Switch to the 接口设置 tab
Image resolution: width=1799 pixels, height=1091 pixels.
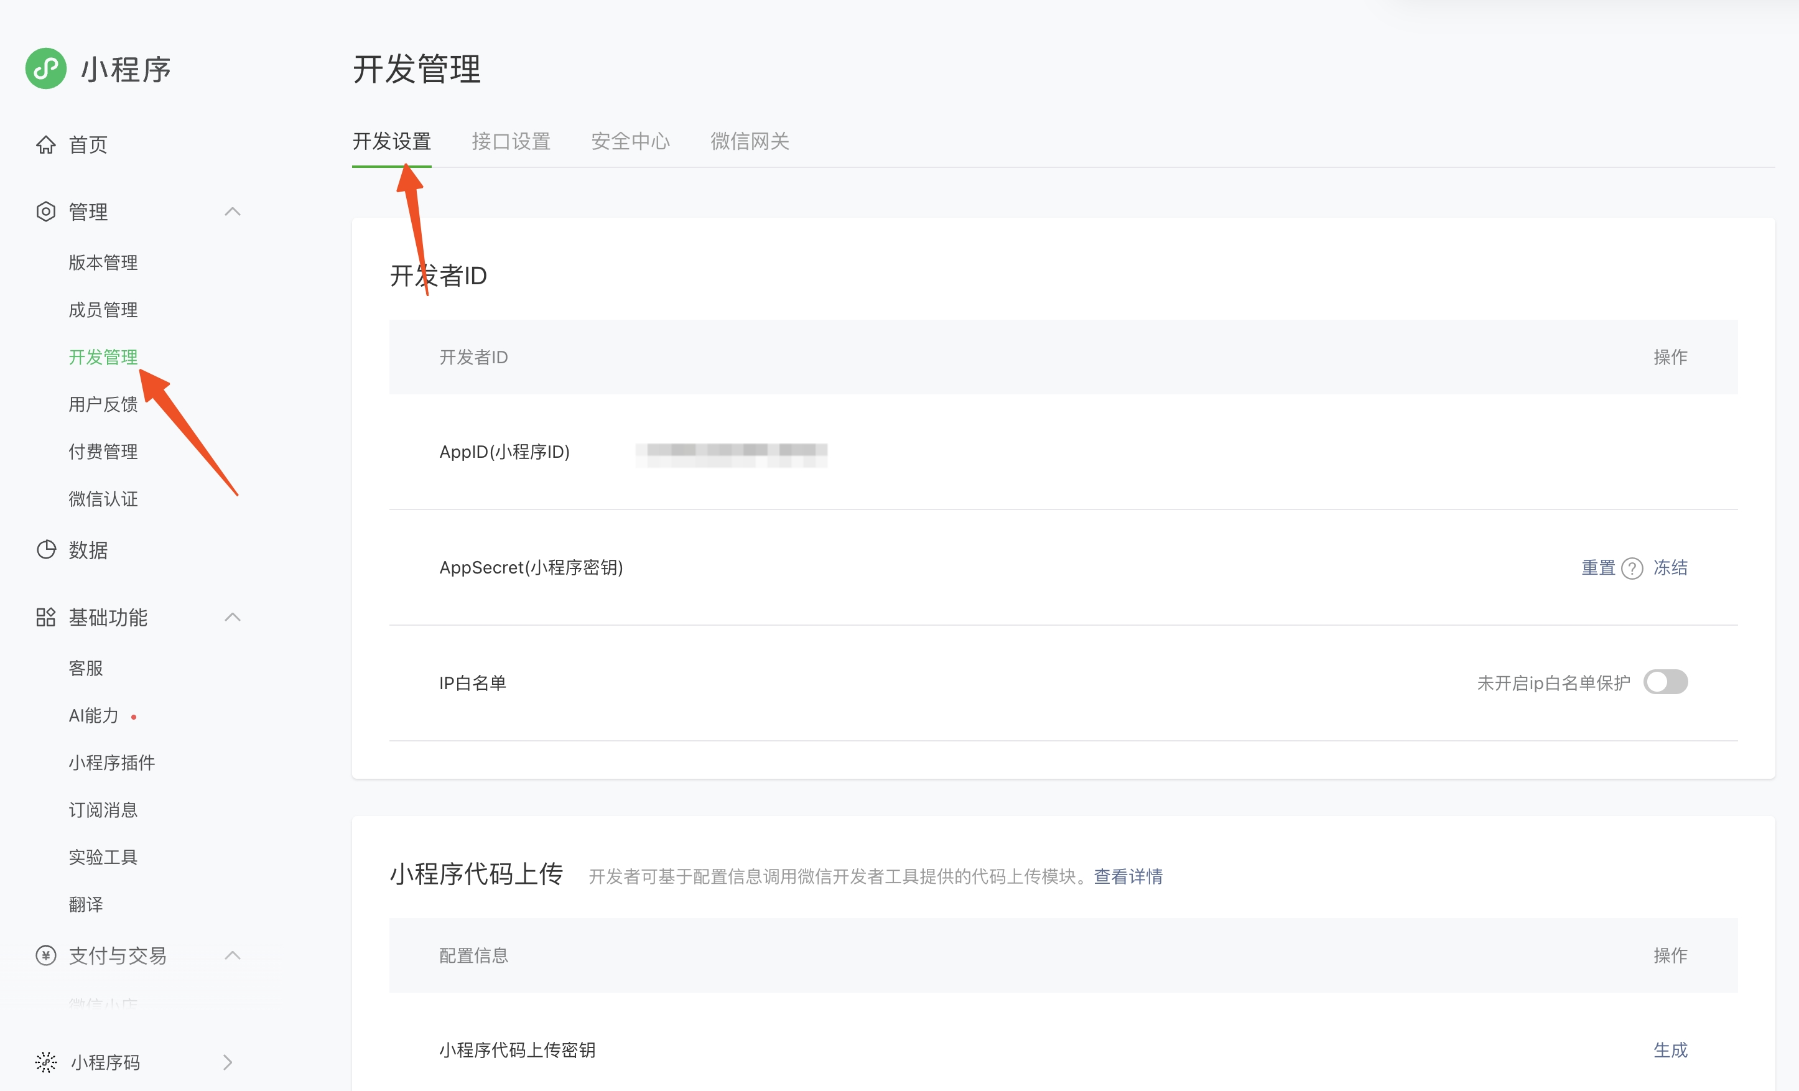pyautogui.click(x=511, y=141)
